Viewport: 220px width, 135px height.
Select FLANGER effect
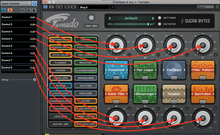[61, 63]
